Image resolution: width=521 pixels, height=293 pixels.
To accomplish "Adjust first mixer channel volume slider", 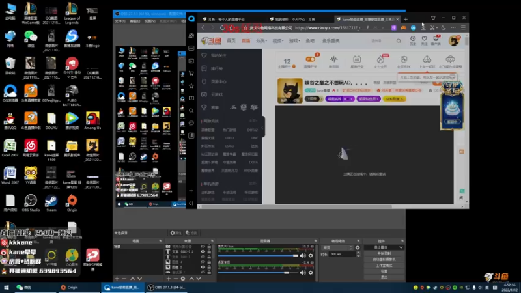I will click(x=258, y=255).
